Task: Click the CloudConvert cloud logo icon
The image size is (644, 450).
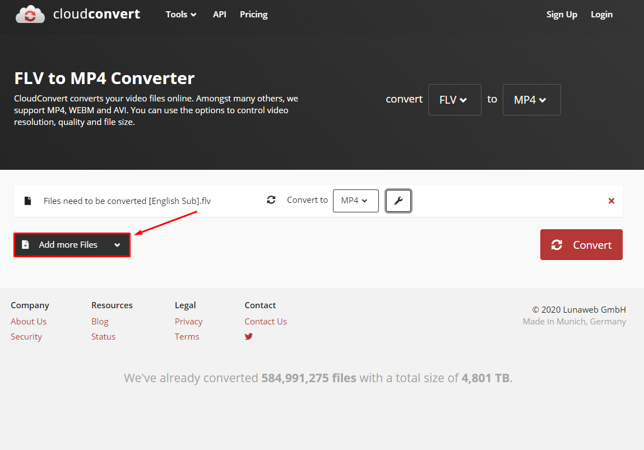Action: tap(30, 15)
